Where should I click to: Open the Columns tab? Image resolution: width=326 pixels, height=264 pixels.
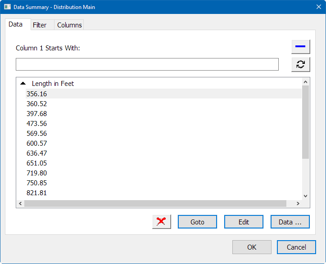point(69,25)
